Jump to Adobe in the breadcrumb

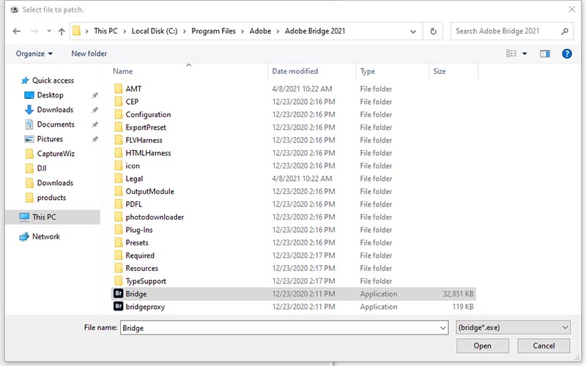tap(260, 31)
